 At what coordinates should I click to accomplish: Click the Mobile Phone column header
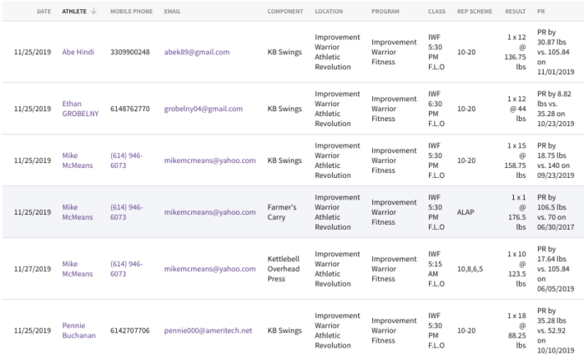131,11
